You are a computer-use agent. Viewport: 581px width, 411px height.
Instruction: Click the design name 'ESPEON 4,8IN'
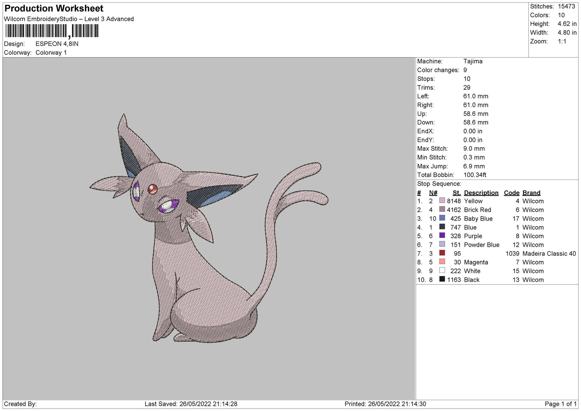(x=57, y=44)
